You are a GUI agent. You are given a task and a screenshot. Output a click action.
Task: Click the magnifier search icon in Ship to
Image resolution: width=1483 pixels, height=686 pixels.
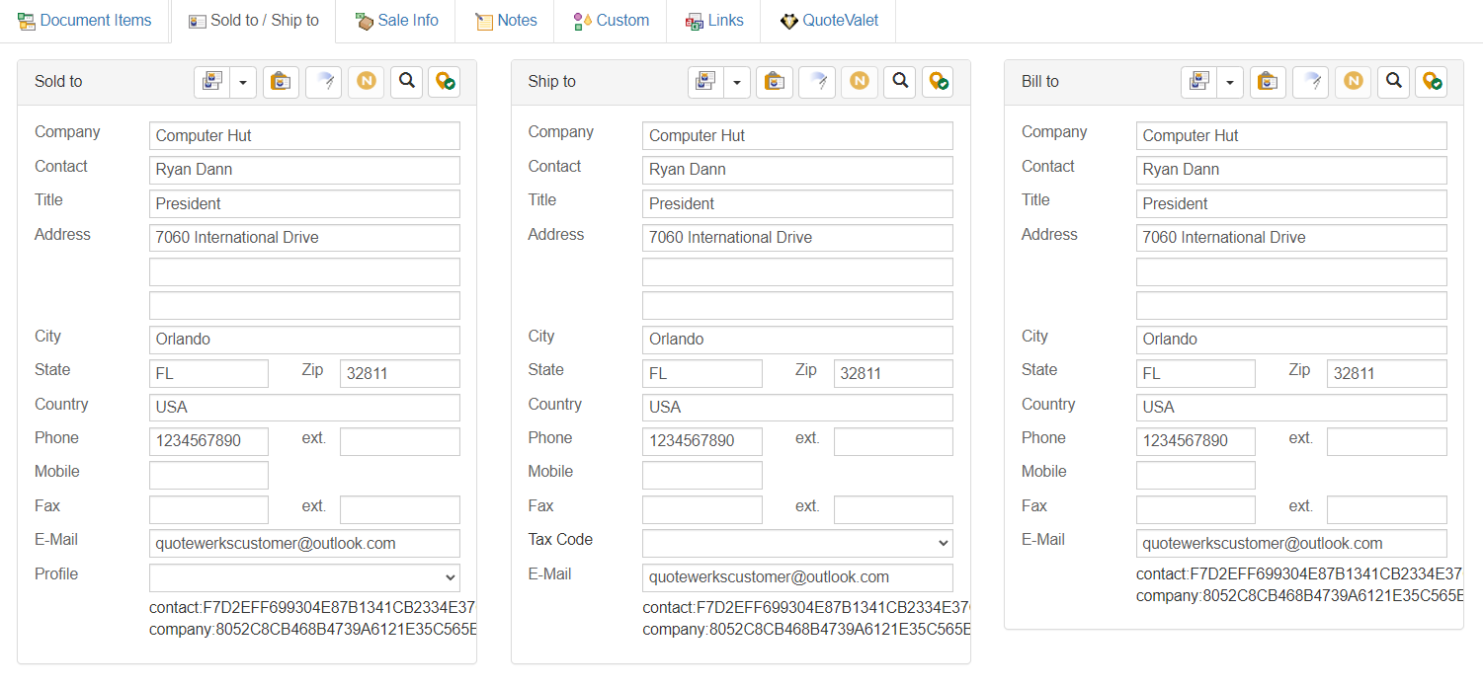900,82
